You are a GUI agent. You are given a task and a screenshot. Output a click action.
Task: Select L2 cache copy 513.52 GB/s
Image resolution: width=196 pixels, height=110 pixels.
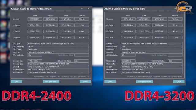(x=66, y=31)
